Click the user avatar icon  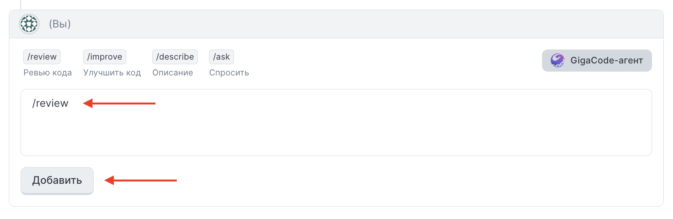29,24
